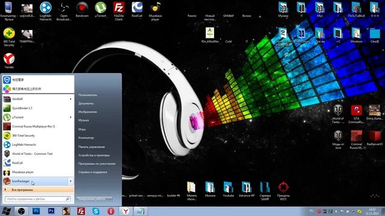
Task: Open the RaidCall desktop shortcut
Action: click(137, 10)
